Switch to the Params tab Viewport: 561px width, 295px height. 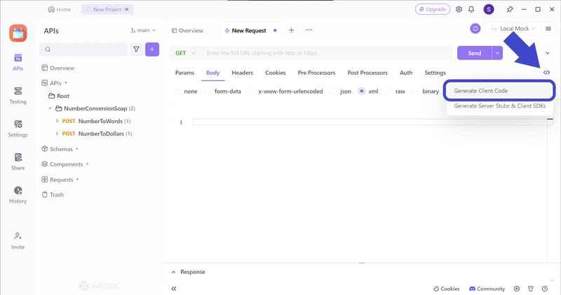[x=184, y=73]
